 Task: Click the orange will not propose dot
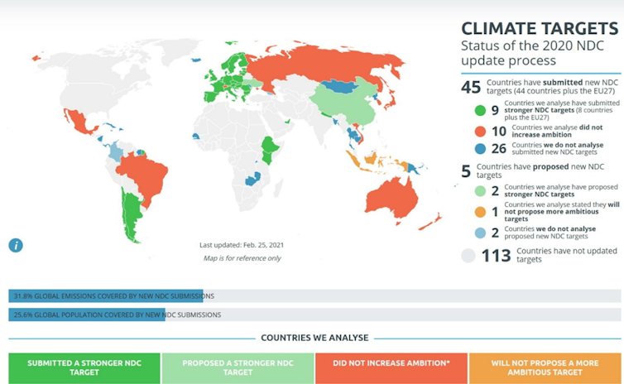pos(470,212)
